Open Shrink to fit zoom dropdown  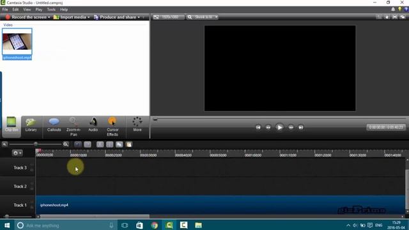click(x=203, y=17)
